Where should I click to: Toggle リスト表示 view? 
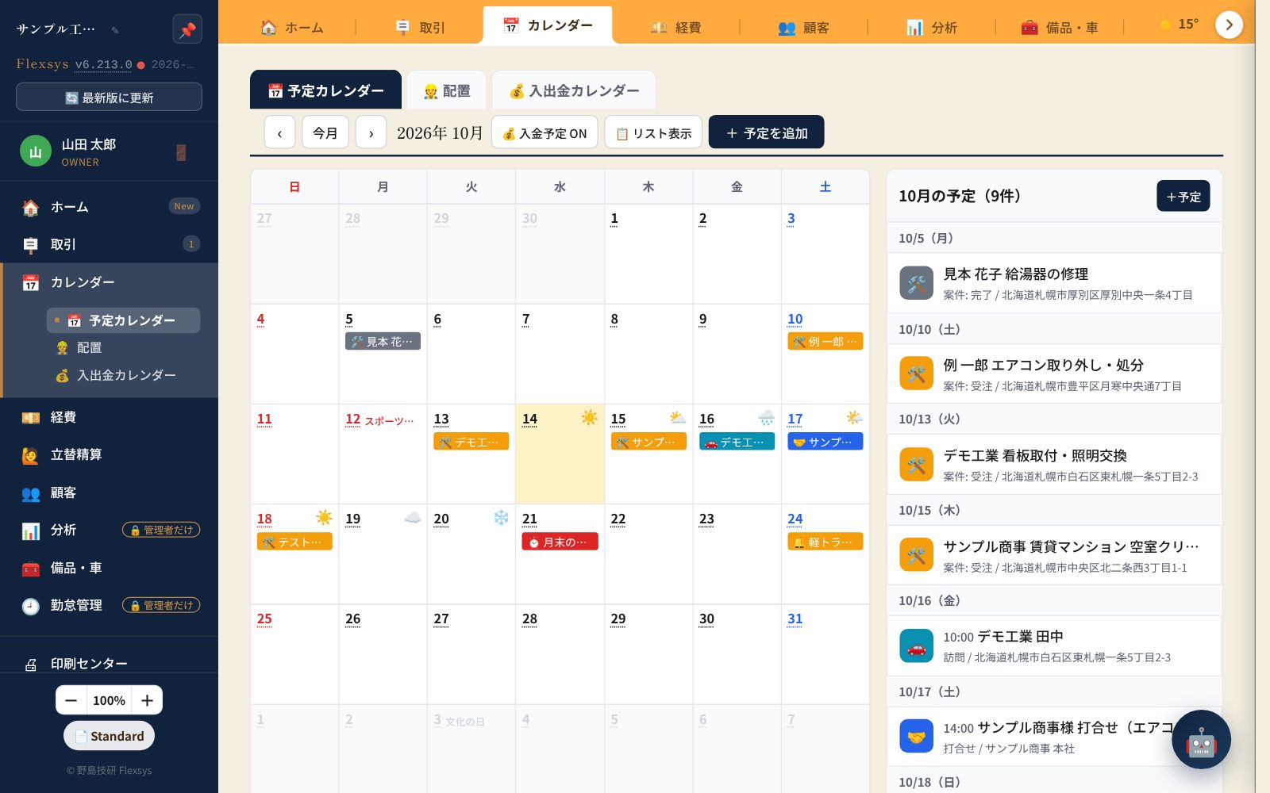(x=653, y=132)
